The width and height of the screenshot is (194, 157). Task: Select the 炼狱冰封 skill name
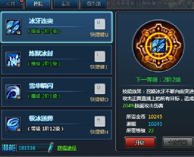41,53
